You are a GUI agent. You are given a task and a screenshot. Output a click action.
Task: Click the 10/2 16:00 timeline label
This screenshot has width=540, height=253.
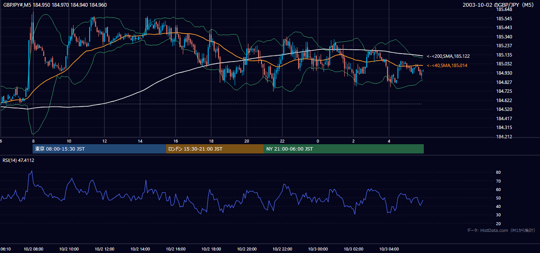(x=175, y=249)
